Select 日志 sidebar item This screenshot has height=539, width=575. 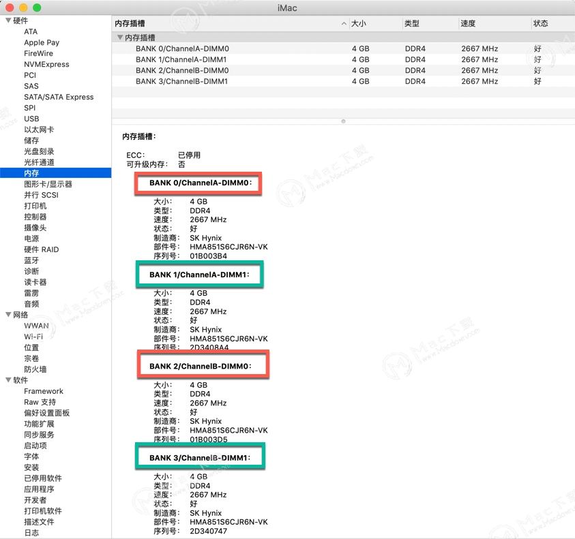tap(31, 533)
